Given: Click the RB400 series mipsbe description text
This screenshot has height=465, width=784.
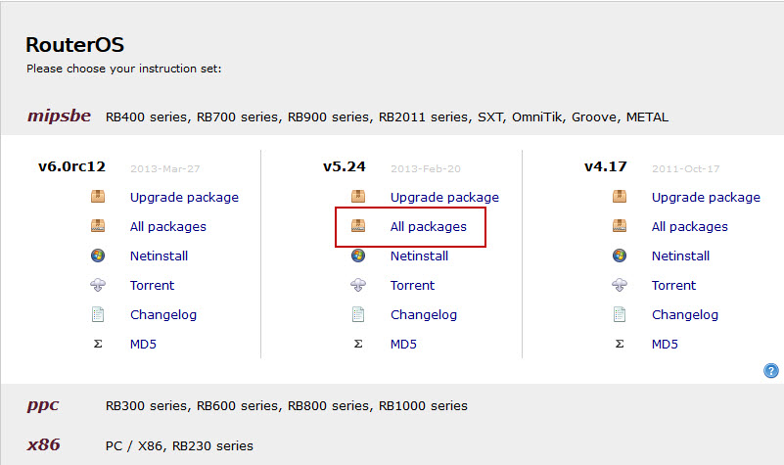Looking at the screenshot, I should pos(387,117).
